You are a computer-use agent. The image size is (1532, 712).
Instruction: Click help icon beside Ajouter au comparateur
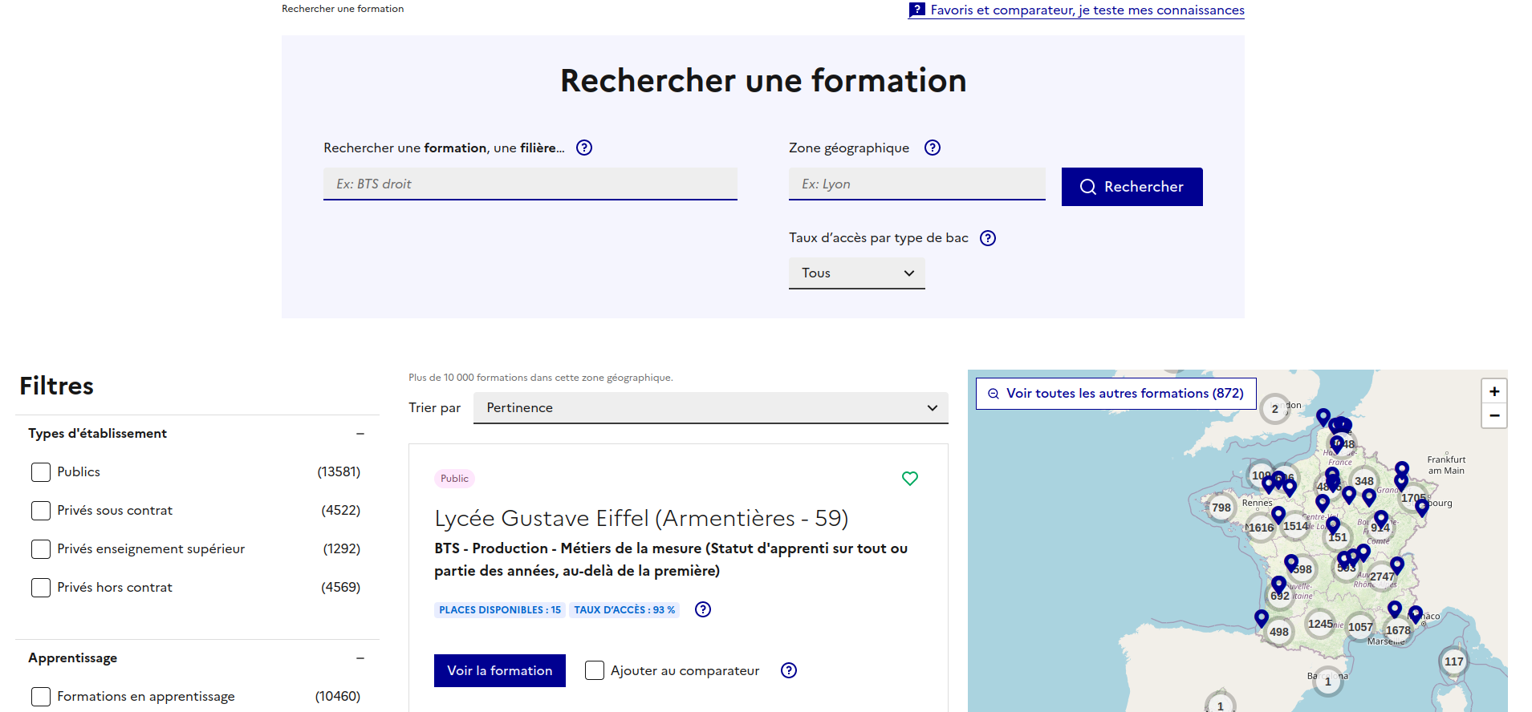coord(789,670)
